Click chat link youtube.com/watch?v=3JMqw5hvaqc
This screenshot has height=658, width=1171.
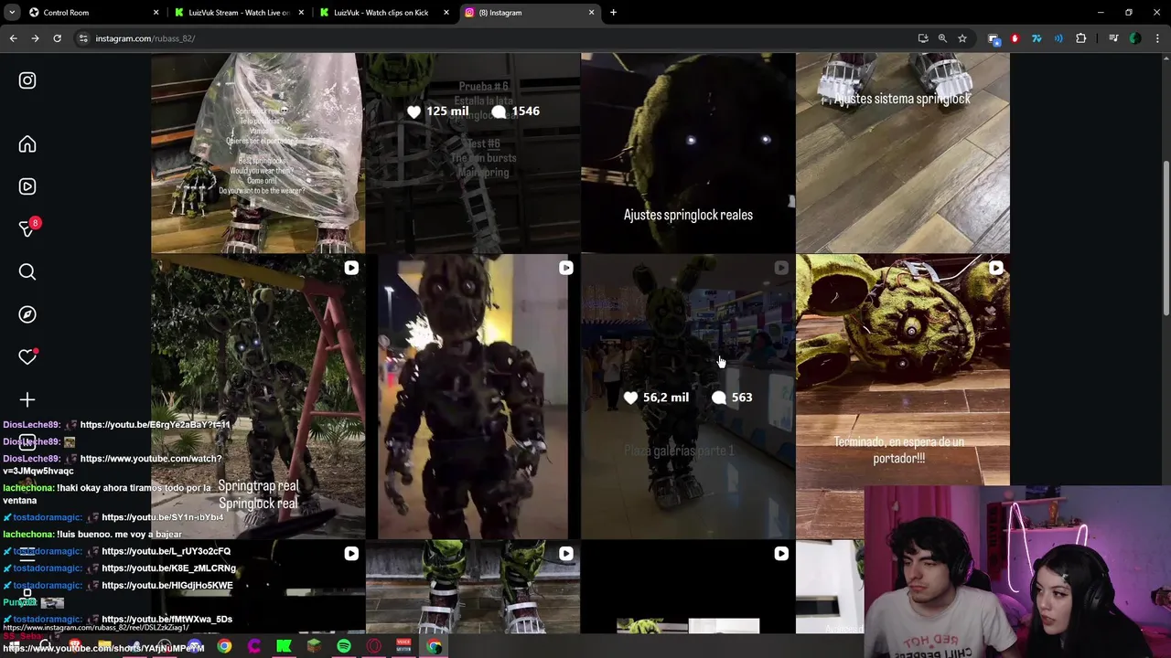(113, 465)
